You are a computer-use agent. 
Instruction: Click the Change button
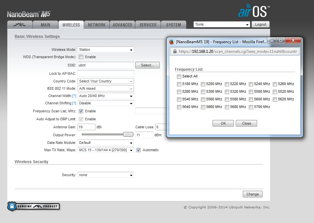coord(252,194)
